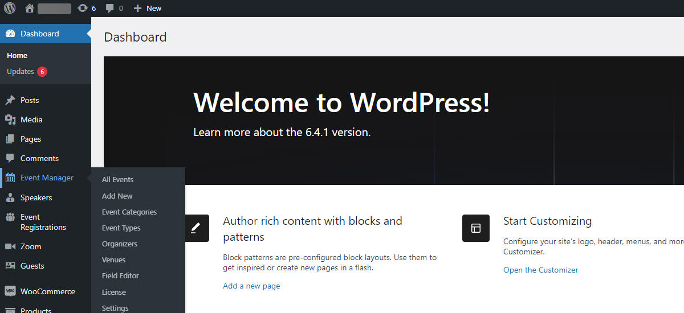The height and width of the screenshot is (313, 684).
Task: Select All Events in flyout
Action: [x=117, y=179]
